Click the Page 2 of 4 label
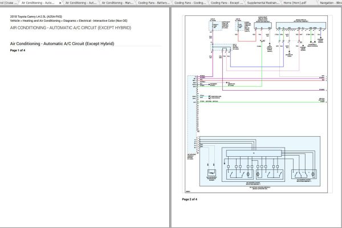This screenshot has width=342, height=228. tap(189, 199)
